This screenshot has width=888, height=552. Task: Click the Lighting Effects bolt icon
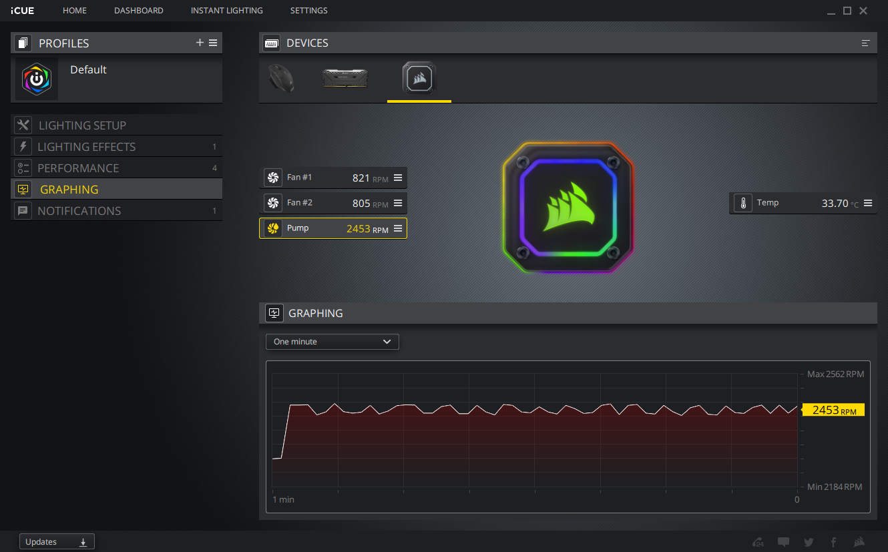coord(23,146)
